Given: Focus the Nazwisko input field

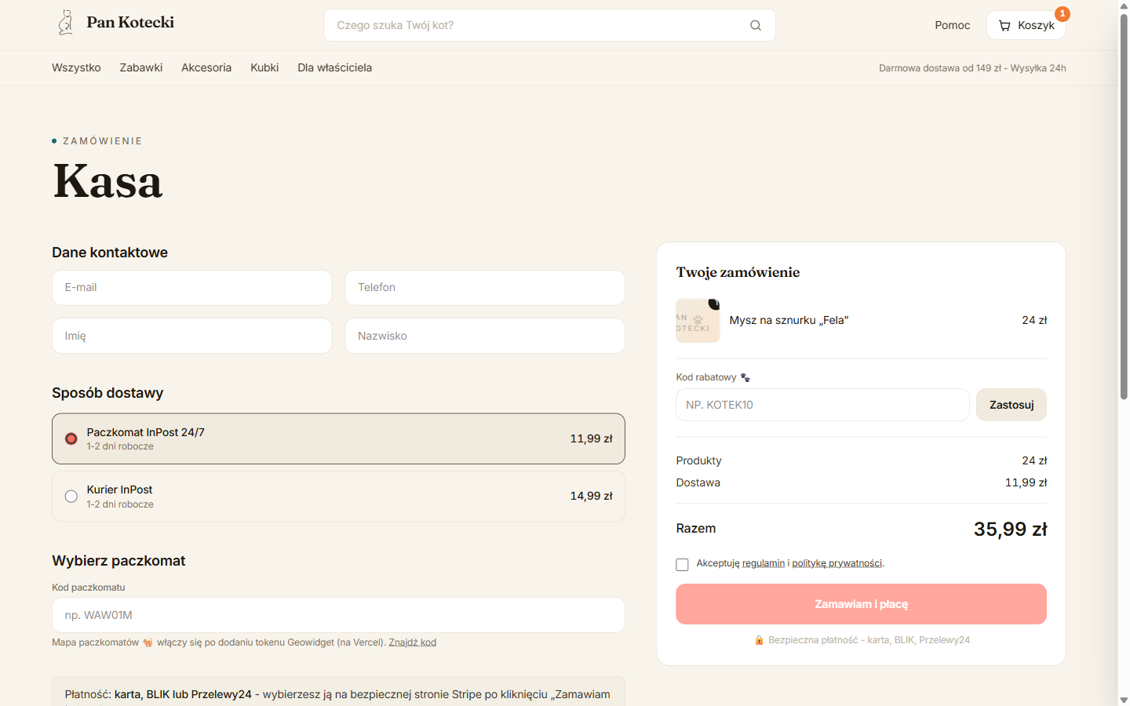Looking at the screenshot, I should pyautogui.click(x=485, y=336).
